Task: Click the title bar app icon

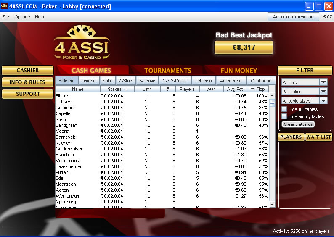Action: (x=4, y=6)
